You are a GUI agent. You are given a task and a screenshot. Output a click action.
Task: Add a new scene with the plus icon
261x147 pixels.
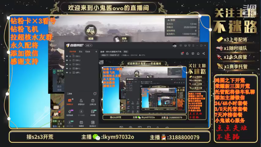tap(96, 52)
